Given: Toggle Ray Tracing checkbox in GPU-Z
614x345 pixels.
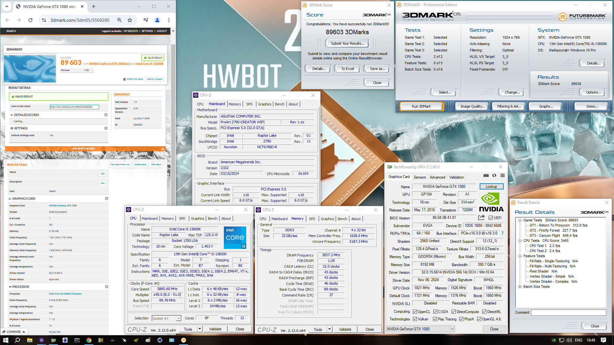Looking at the screenshot, I should 435,319.
